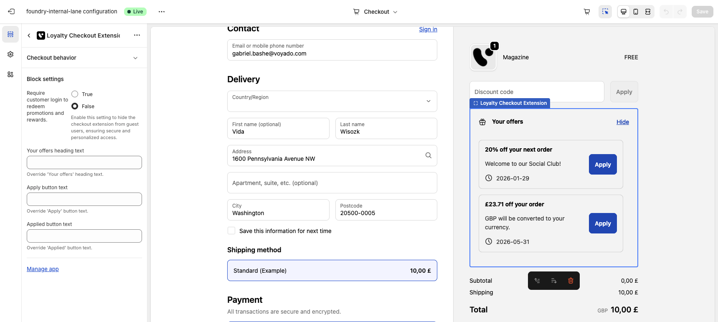Open the three-dot menu next to Live

coord(162,12)
